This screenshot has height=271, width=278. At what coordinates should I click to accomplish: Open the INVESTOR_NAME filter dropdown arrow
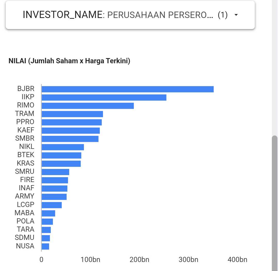(236, 15)
